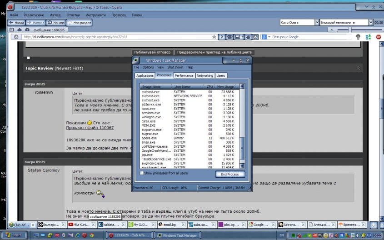Enable Show processes from all users
The width and height of the screenshot is (384, 240).
pyautogui.click(x=142, y=173)
